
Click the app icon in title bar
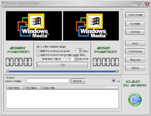[3, 4]
